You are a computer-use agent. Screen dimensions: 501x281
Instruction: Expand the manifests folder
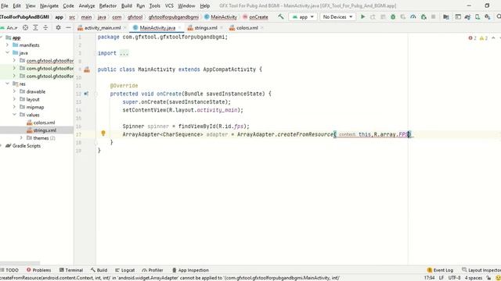point(7,45)
